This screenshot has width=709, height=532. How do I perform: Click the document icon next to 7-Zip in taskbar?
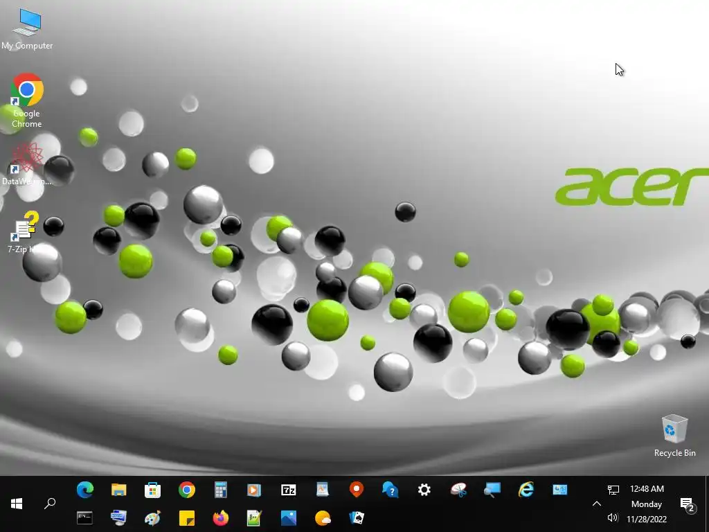pyautogui.click(x=323, y=490)
